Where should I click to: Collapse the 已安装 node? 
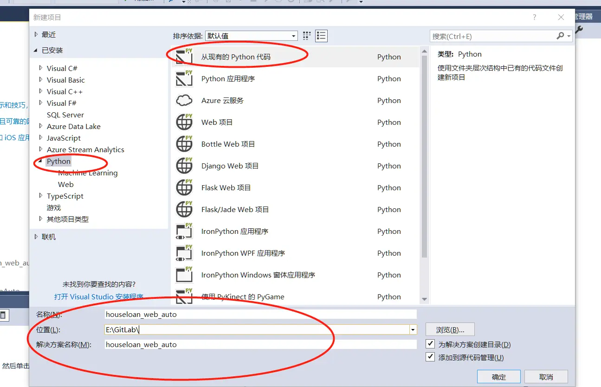36,50
